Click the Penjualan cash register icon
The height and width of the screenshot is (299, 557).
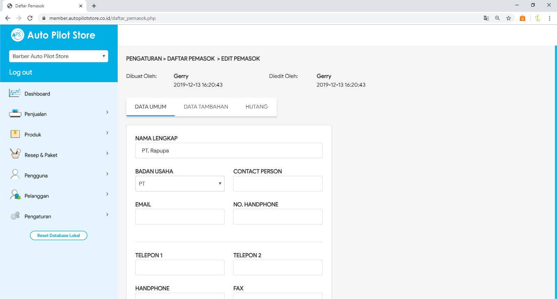click(x=15, y=114)
